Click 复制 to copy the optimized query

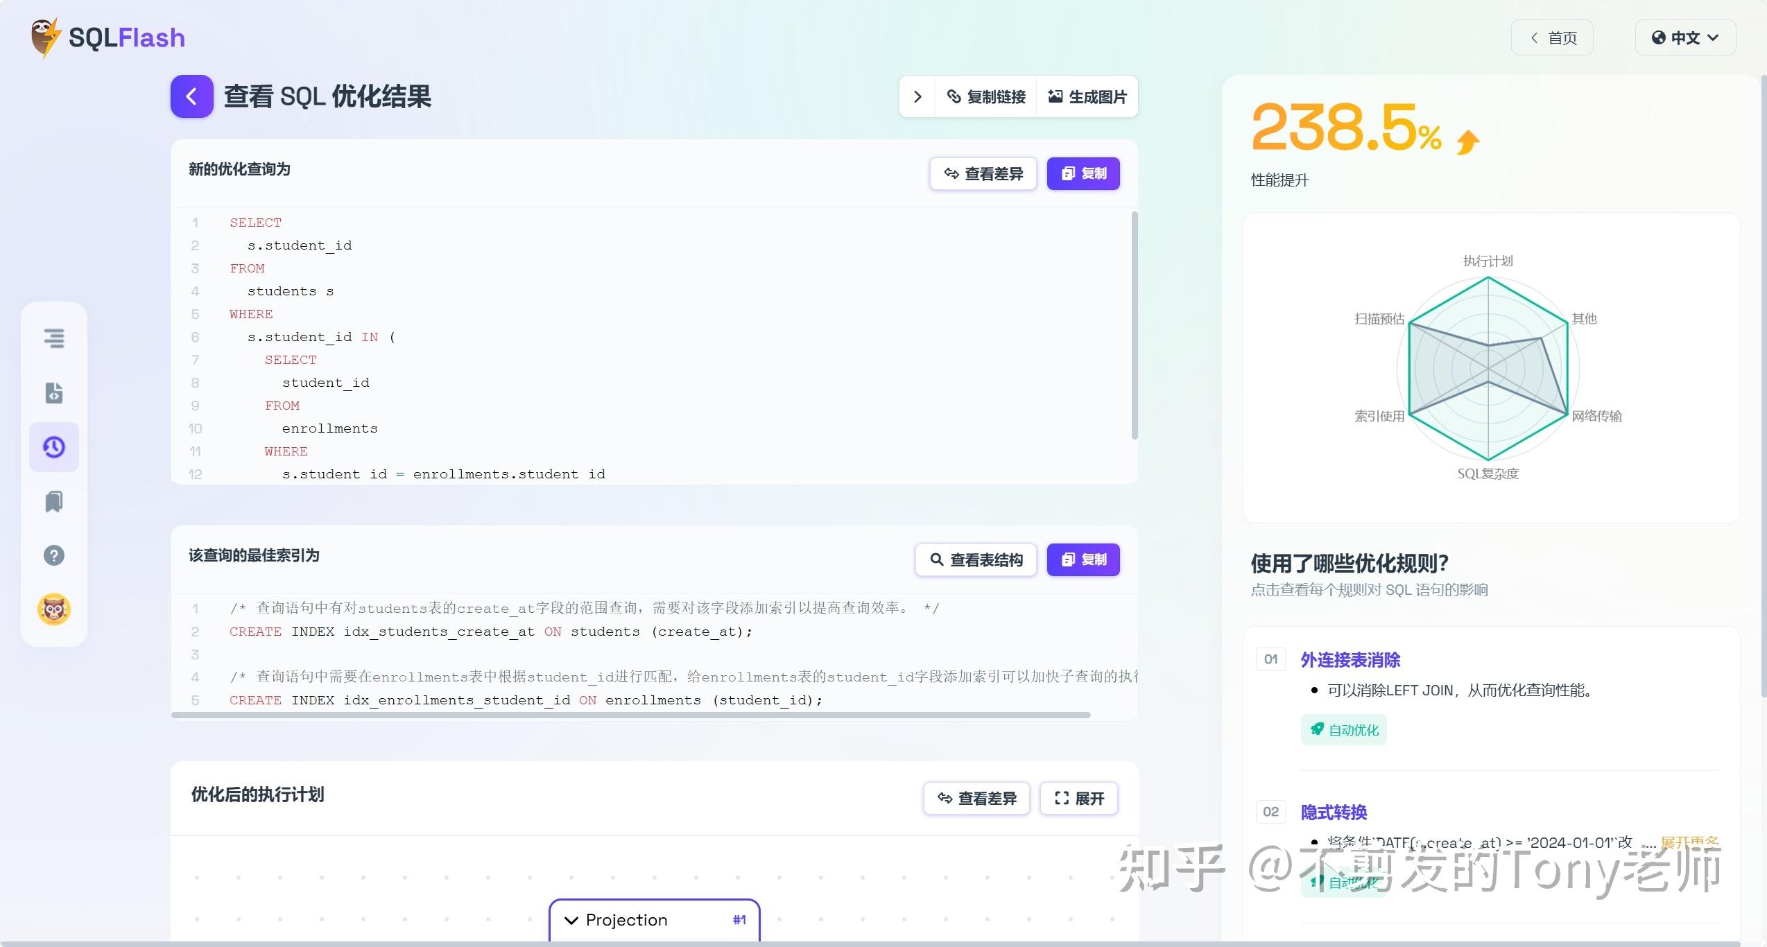pos(1083,173)
